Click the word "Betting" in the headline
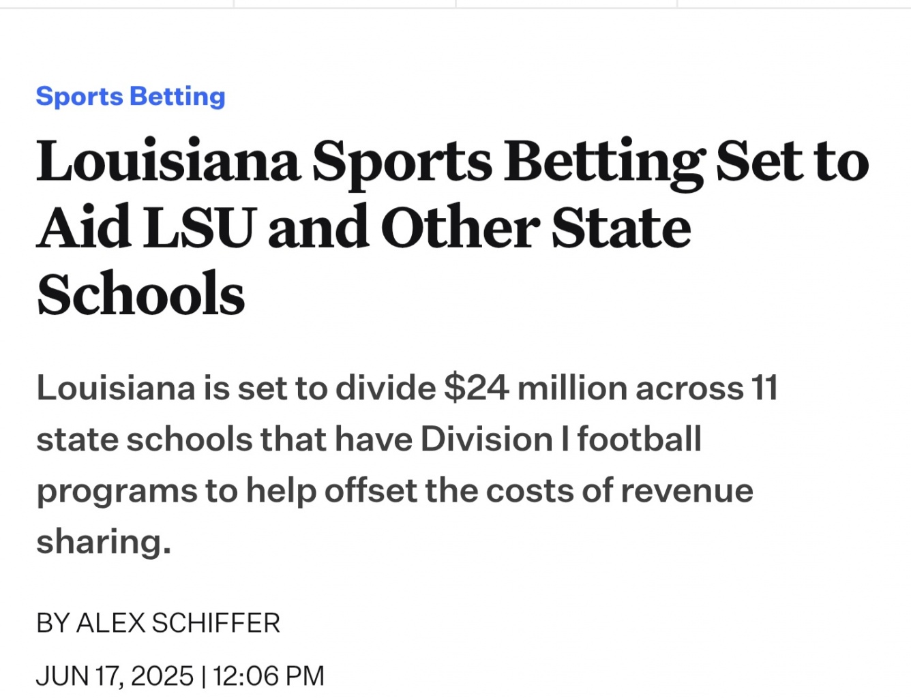 point(604,162)
